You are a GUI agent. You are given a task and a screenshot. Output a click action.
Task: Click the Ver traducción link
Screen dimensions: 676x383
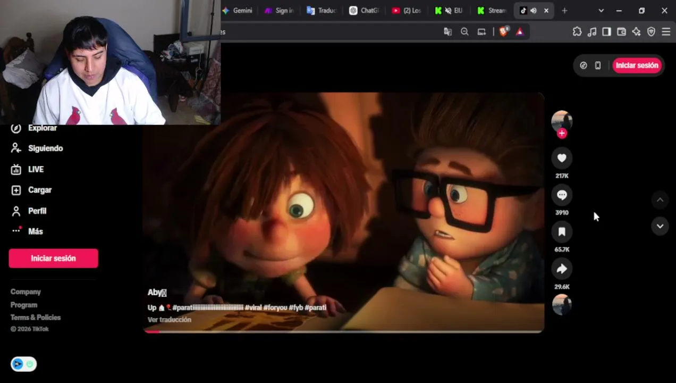[x=169, y=320]
